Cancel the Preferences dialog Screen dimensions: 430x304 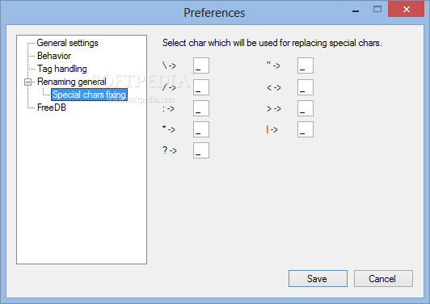tap(383, 278)
